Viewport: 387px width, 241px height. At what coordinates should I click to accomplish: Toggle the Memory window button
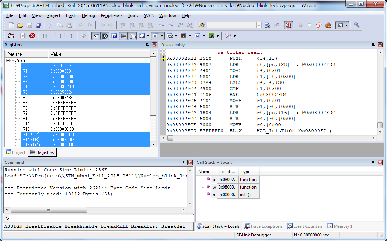pos(155,36)
